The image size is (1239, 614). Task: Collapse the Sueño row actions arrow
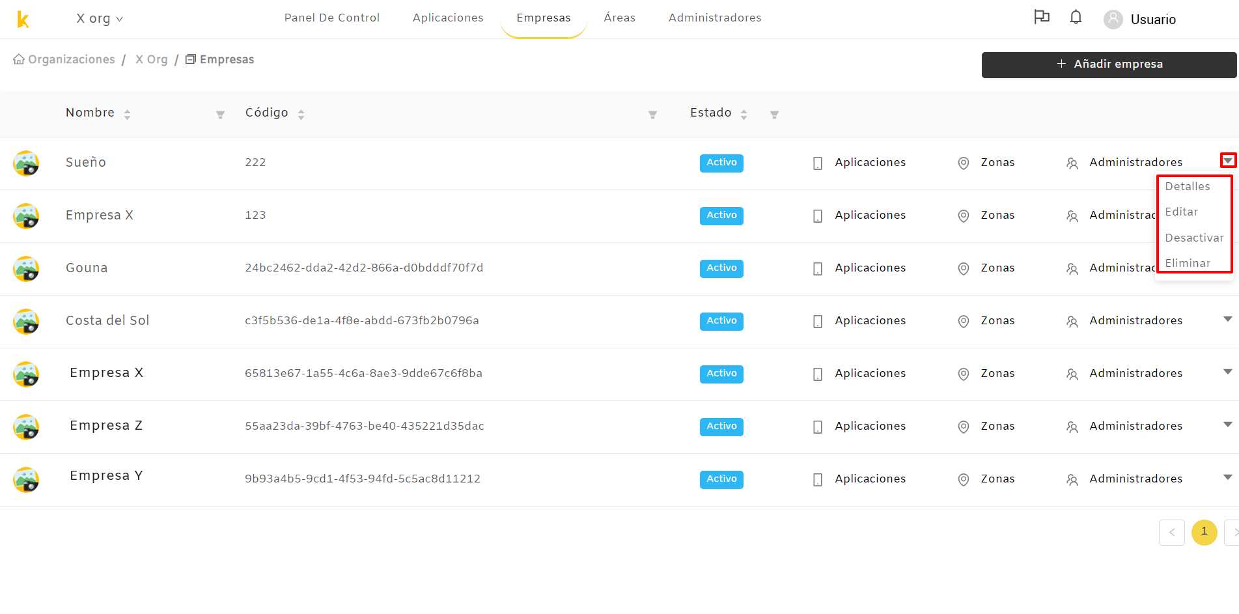[x=1228, y=160]
